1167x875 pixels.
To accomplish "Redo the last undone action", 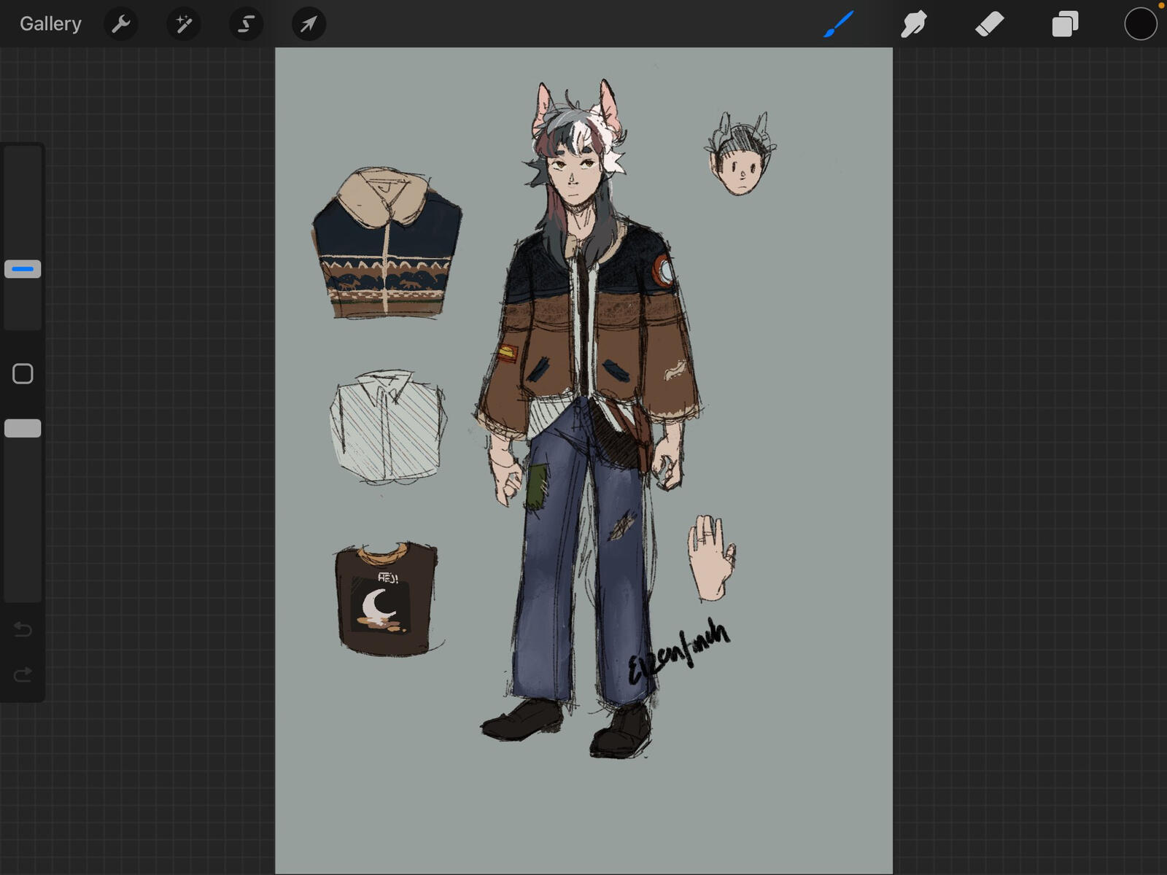I will tap(23, 674).
